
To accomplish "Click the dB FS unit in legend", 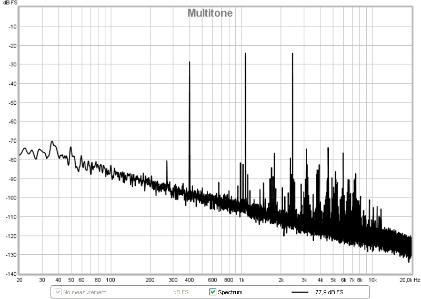I will [x=181, y=292].
